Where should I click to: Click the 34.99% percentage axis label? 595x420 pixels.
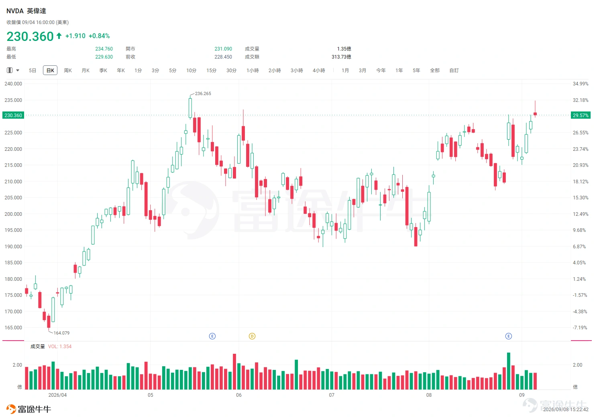(581, 84)
